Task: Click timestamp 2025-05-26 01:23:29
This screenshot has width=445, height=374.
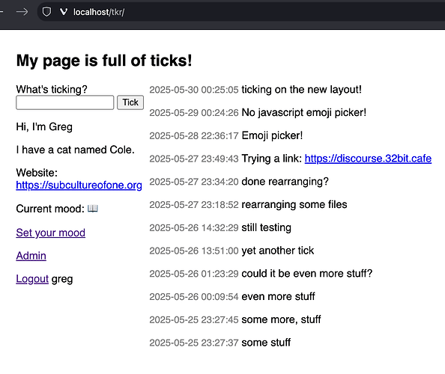Action: [194, 274]
